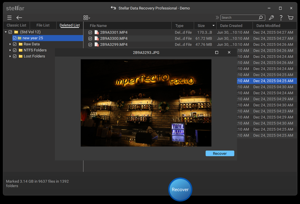Open help question mark icon
300x204 pixels.
click(281, 18)
